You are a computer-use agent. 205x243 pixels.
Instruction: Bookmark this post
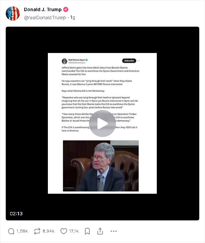(x=87, y=231)
